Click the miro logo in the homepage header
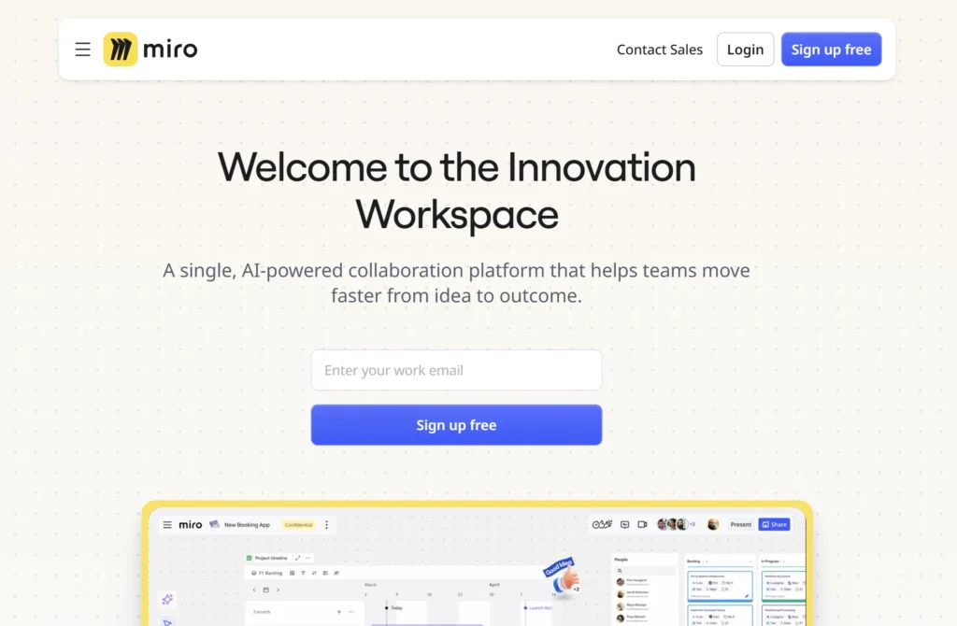The image size is (957, 626). coord(150,49)
